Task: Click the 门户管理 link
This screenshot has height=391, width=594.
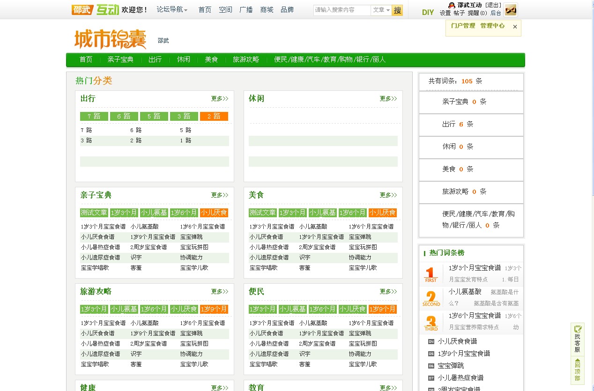Action: pyautogui.click(x=463, y=26)
